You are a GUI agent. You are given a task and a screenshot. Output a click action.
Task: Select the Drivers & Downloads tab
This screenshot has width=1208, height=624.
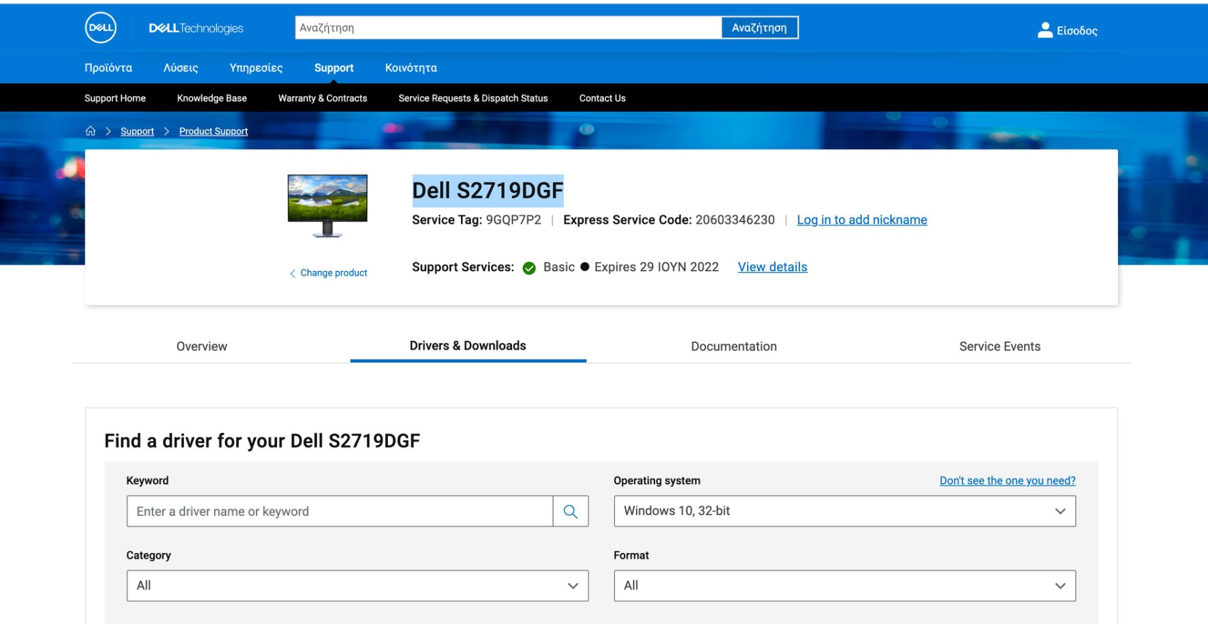point(468,346)
